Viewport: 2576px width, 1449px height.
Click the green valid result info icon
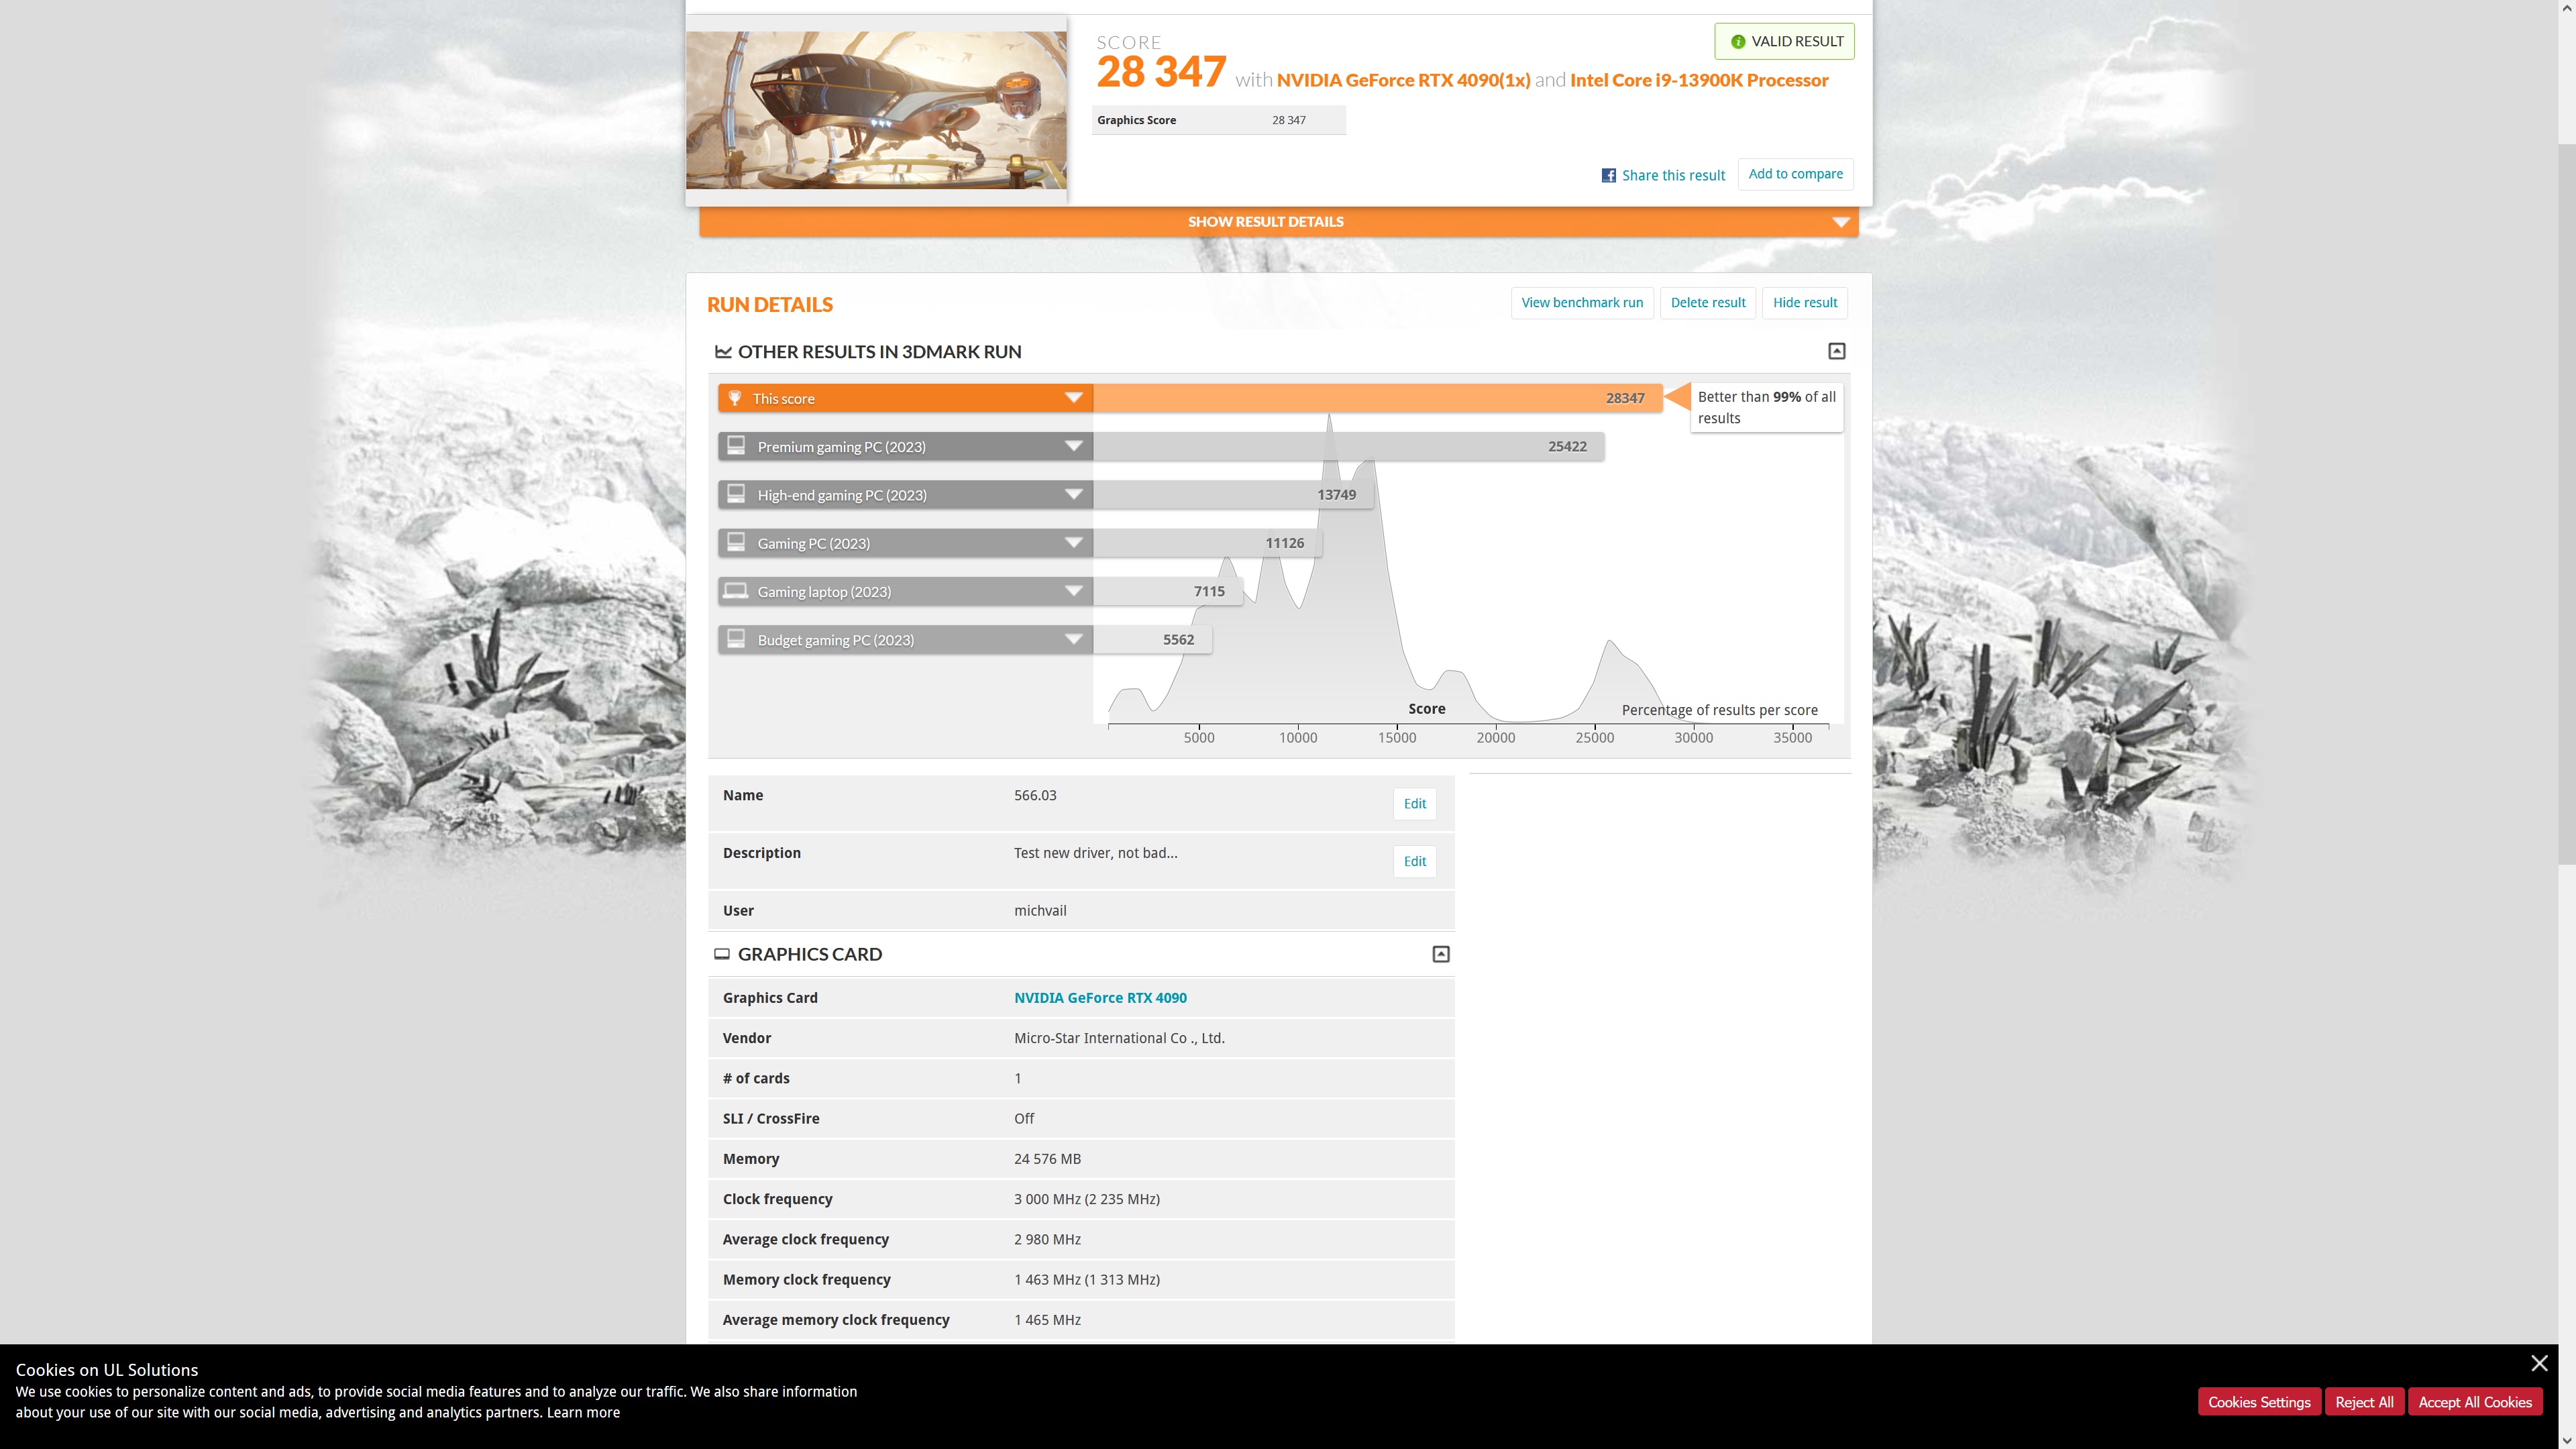(1738, 42)
